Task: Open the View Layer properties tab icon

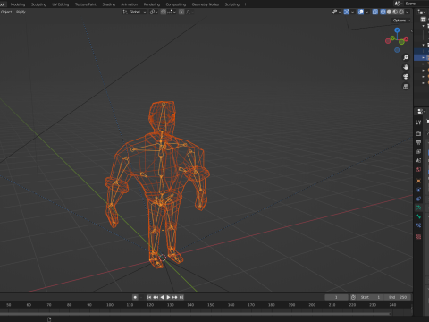Action: click(x=418, y=151)
